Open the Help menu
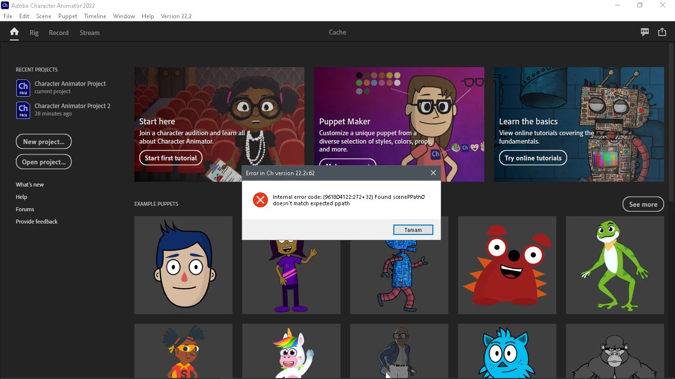The image size is (675, 379). tap(148, 16)
